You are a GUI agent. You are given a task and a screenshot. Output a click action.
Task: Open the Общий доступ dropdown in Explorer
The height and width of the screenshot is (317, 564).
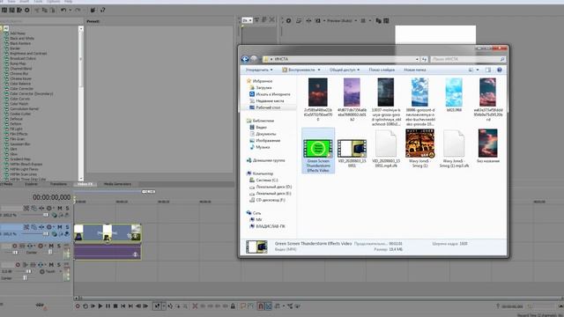(x=345, y=70)
